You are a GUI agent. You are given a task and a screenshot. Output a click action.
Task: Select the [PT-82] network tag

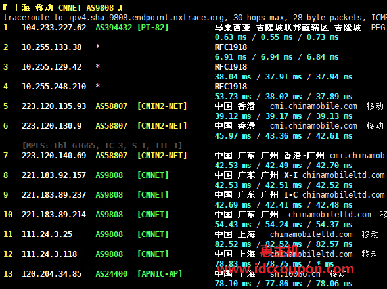click(153, 28)
